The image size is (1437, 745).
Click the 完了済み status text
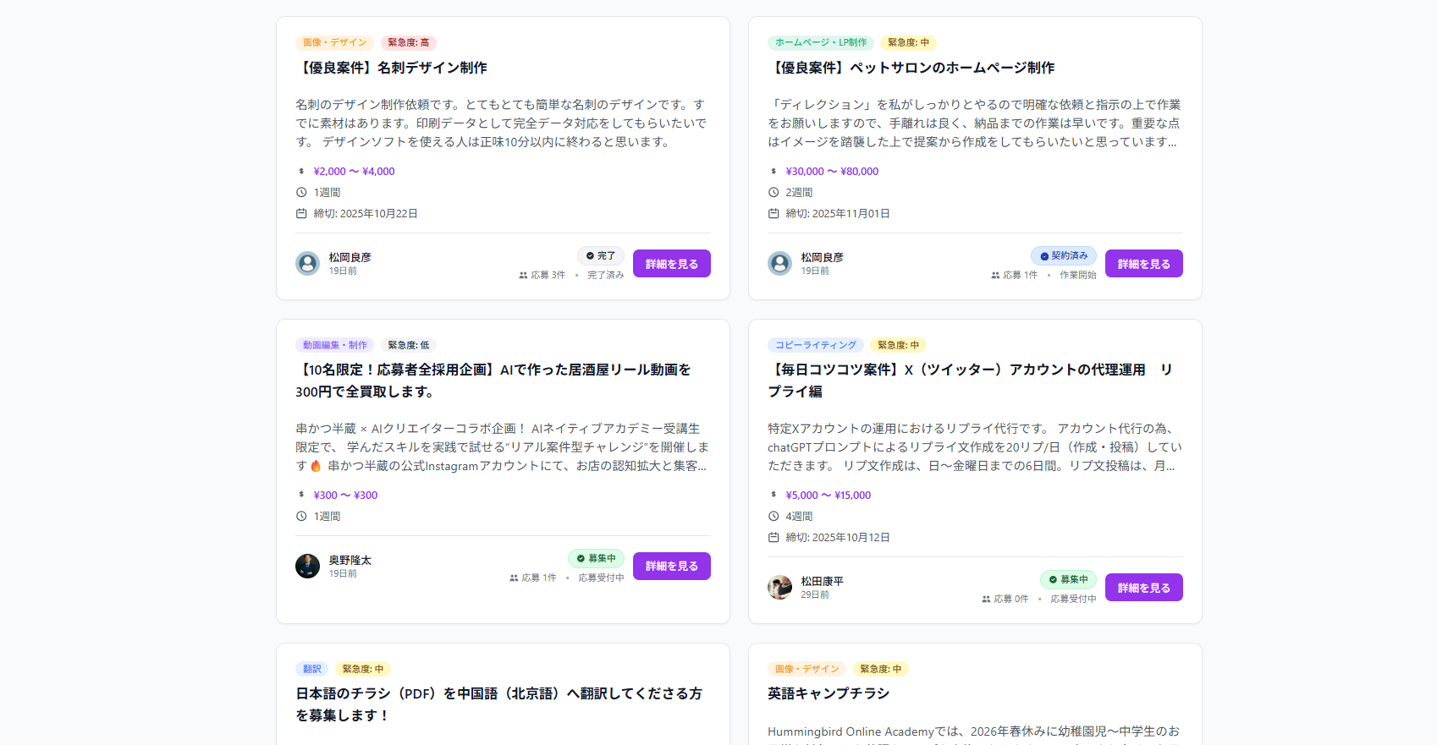[x=606, y=276]
